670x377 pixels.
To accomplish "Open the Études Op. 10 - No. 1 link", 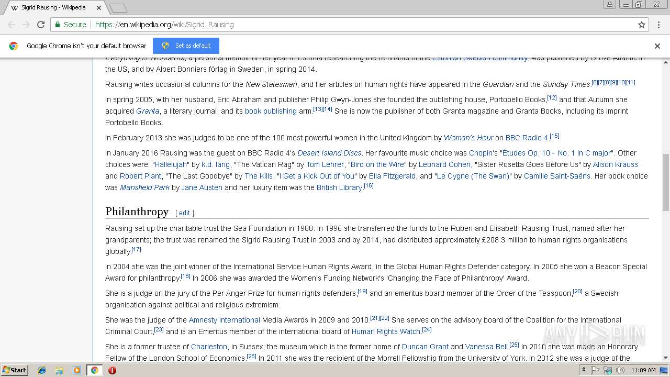I will 556,153.
